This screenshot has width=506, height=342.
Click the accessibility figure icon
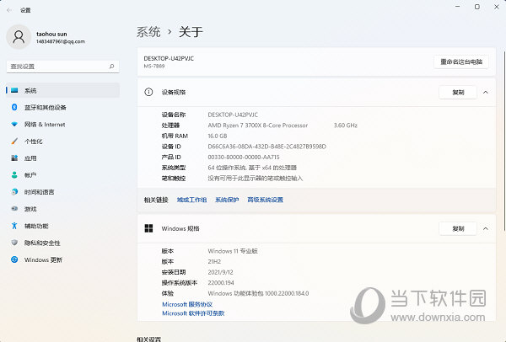[x=14, y=226]
